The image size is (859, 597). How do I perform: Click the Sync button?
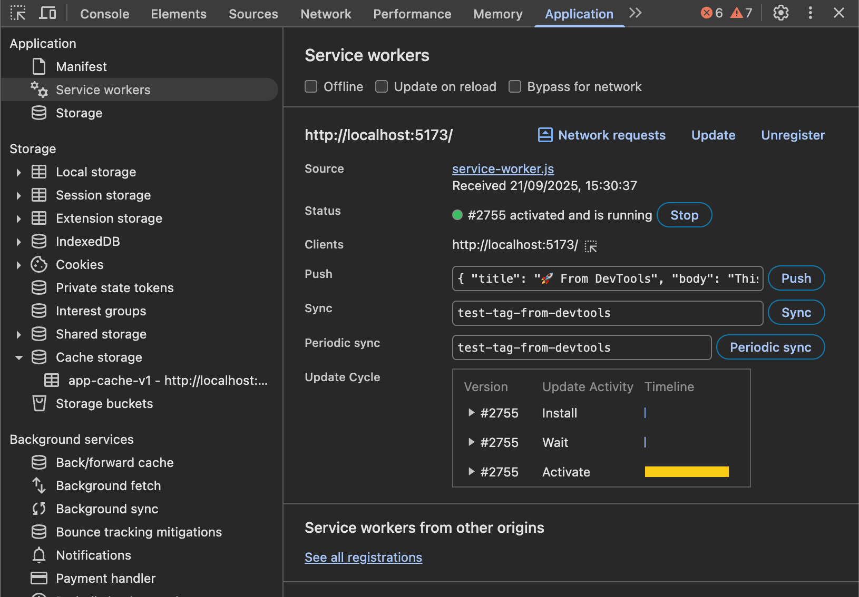796,313
